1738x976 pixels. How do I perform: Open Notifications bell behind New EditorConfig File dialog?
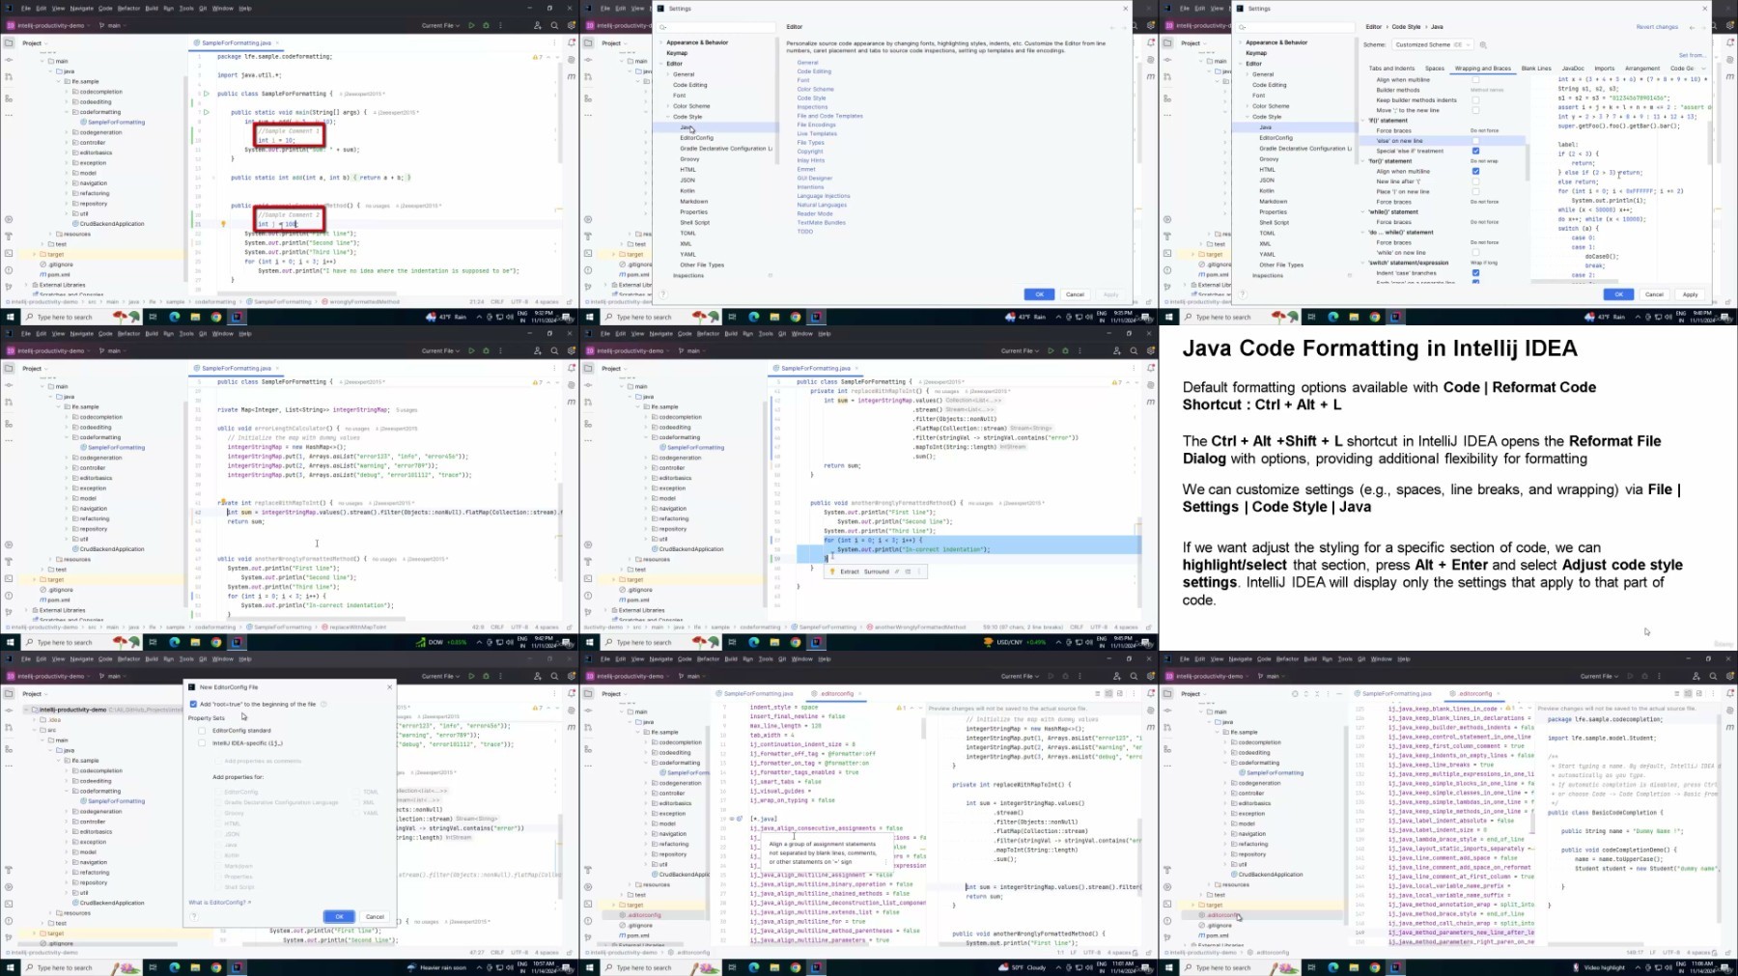(x=572, y=693)
